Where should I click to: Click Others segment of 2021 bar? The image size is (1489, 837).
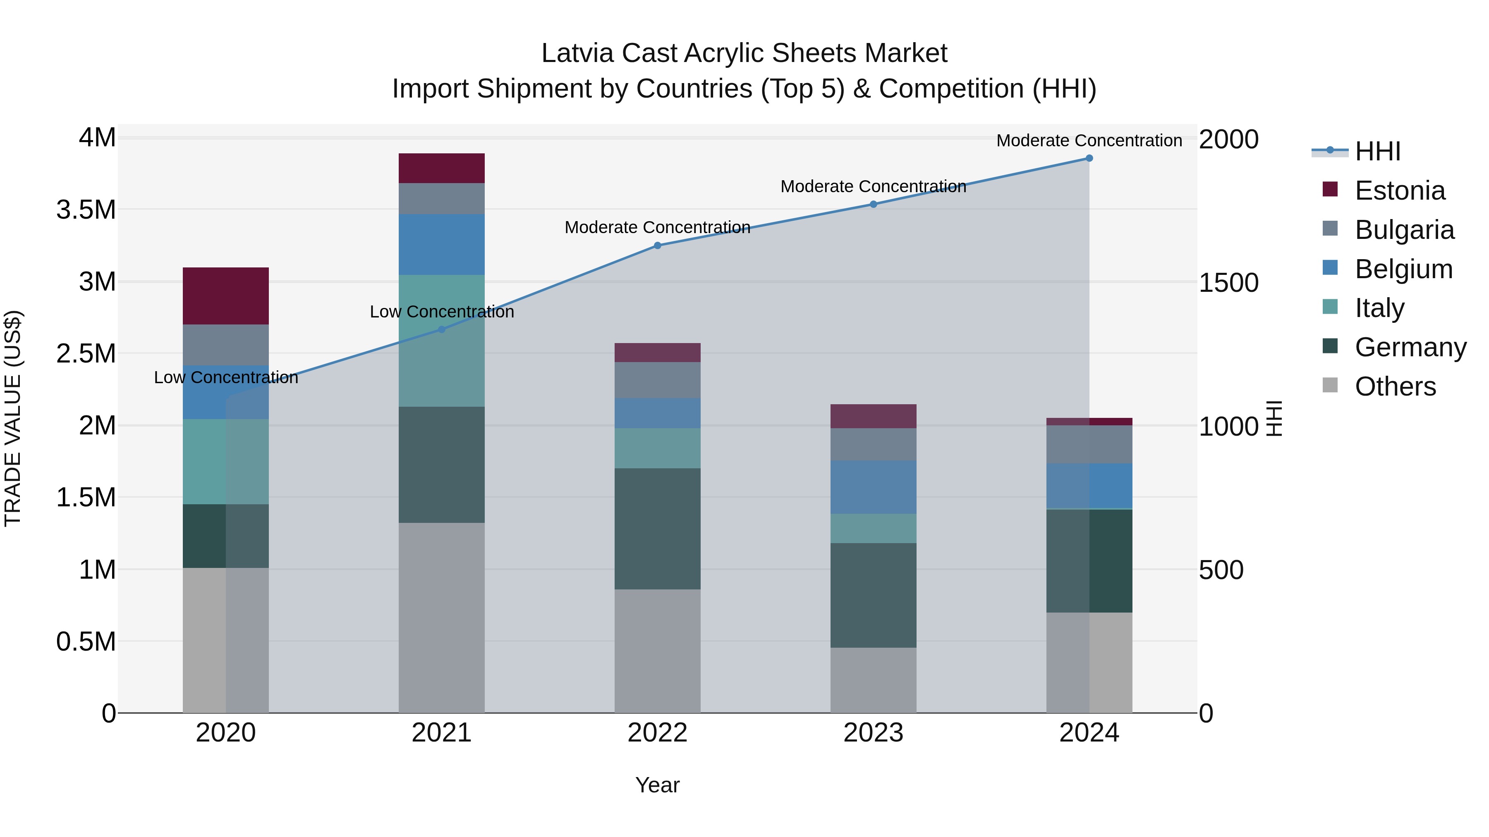tap(442, 618)
